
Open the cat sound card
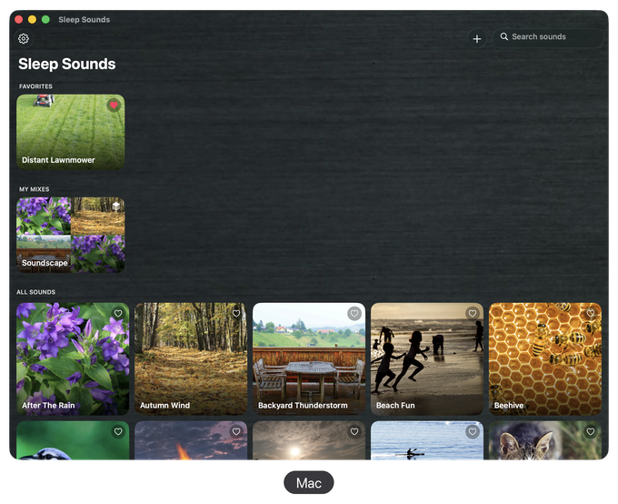click(x=545, y=440)
